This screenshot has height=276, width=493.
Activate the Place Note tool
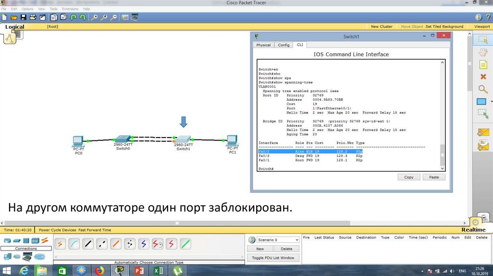pyautogui.click(x=483, y=65)
